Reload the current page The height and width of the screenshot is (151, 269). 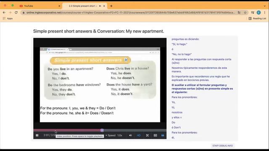[16, 13]
